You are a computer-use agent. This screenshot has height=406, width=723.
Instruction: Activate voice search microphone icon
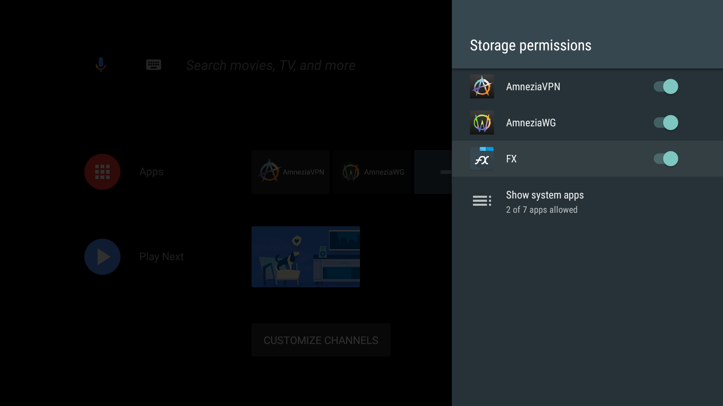pos(101,65)
